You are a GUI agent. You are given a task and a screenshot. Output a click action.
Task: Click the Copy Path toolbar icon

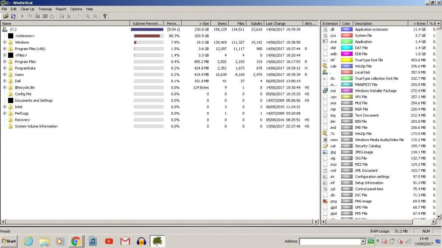(30, 16)
